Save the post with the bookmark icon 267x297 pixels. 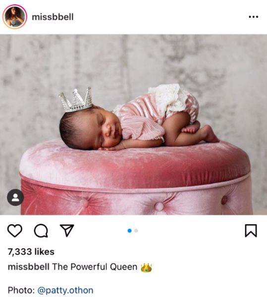[251, 231]
